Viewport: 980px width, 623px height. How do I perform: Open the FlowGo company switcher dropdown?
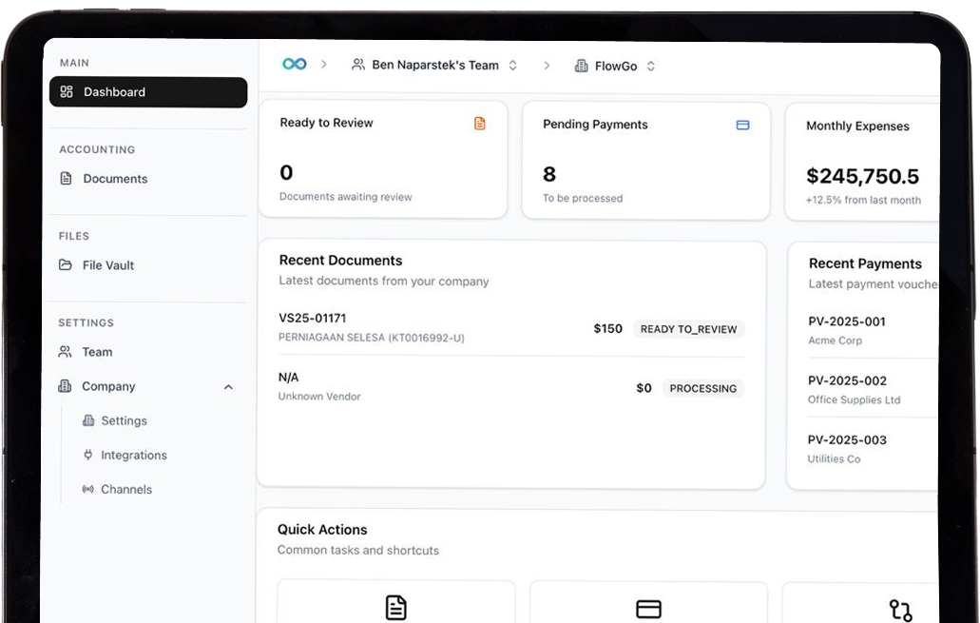[x=650, y=66]
